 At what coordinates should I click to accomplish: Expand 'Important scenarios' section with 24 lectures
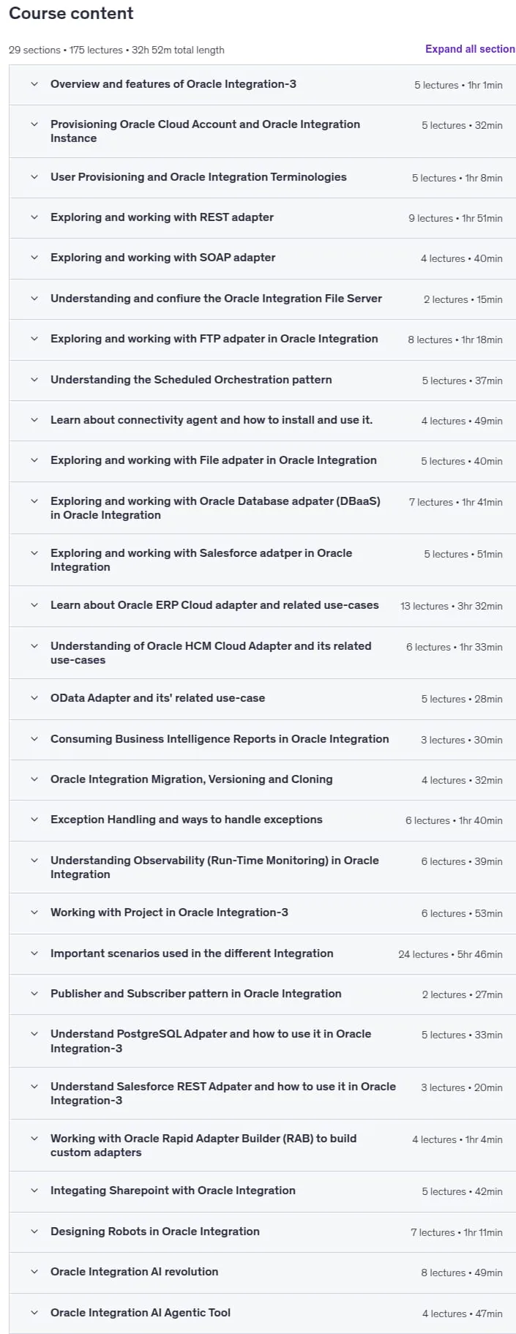pos(34,953)
